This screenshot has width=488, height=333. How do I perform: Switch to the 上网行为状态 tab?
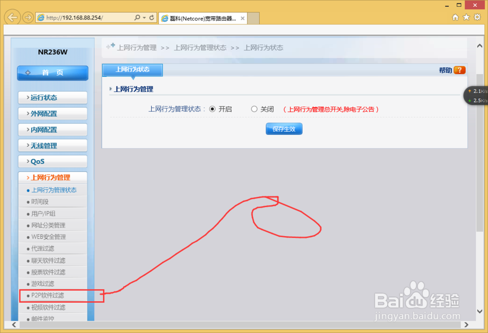[x=132, y=70]
